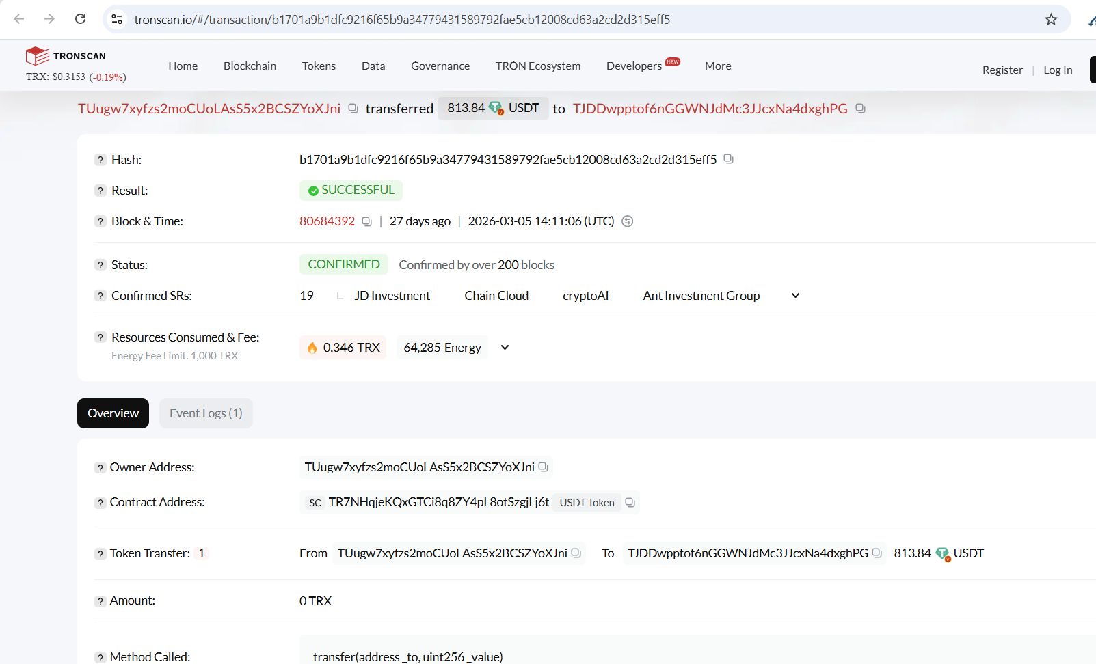The height and width of the screenshot is (664, 1096).
Task: Open the Governance menu
Action: point(440,66)
